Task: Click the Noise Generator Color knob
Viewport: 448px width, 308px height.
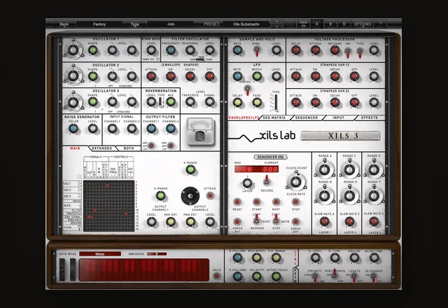Action: click(73, 129)
